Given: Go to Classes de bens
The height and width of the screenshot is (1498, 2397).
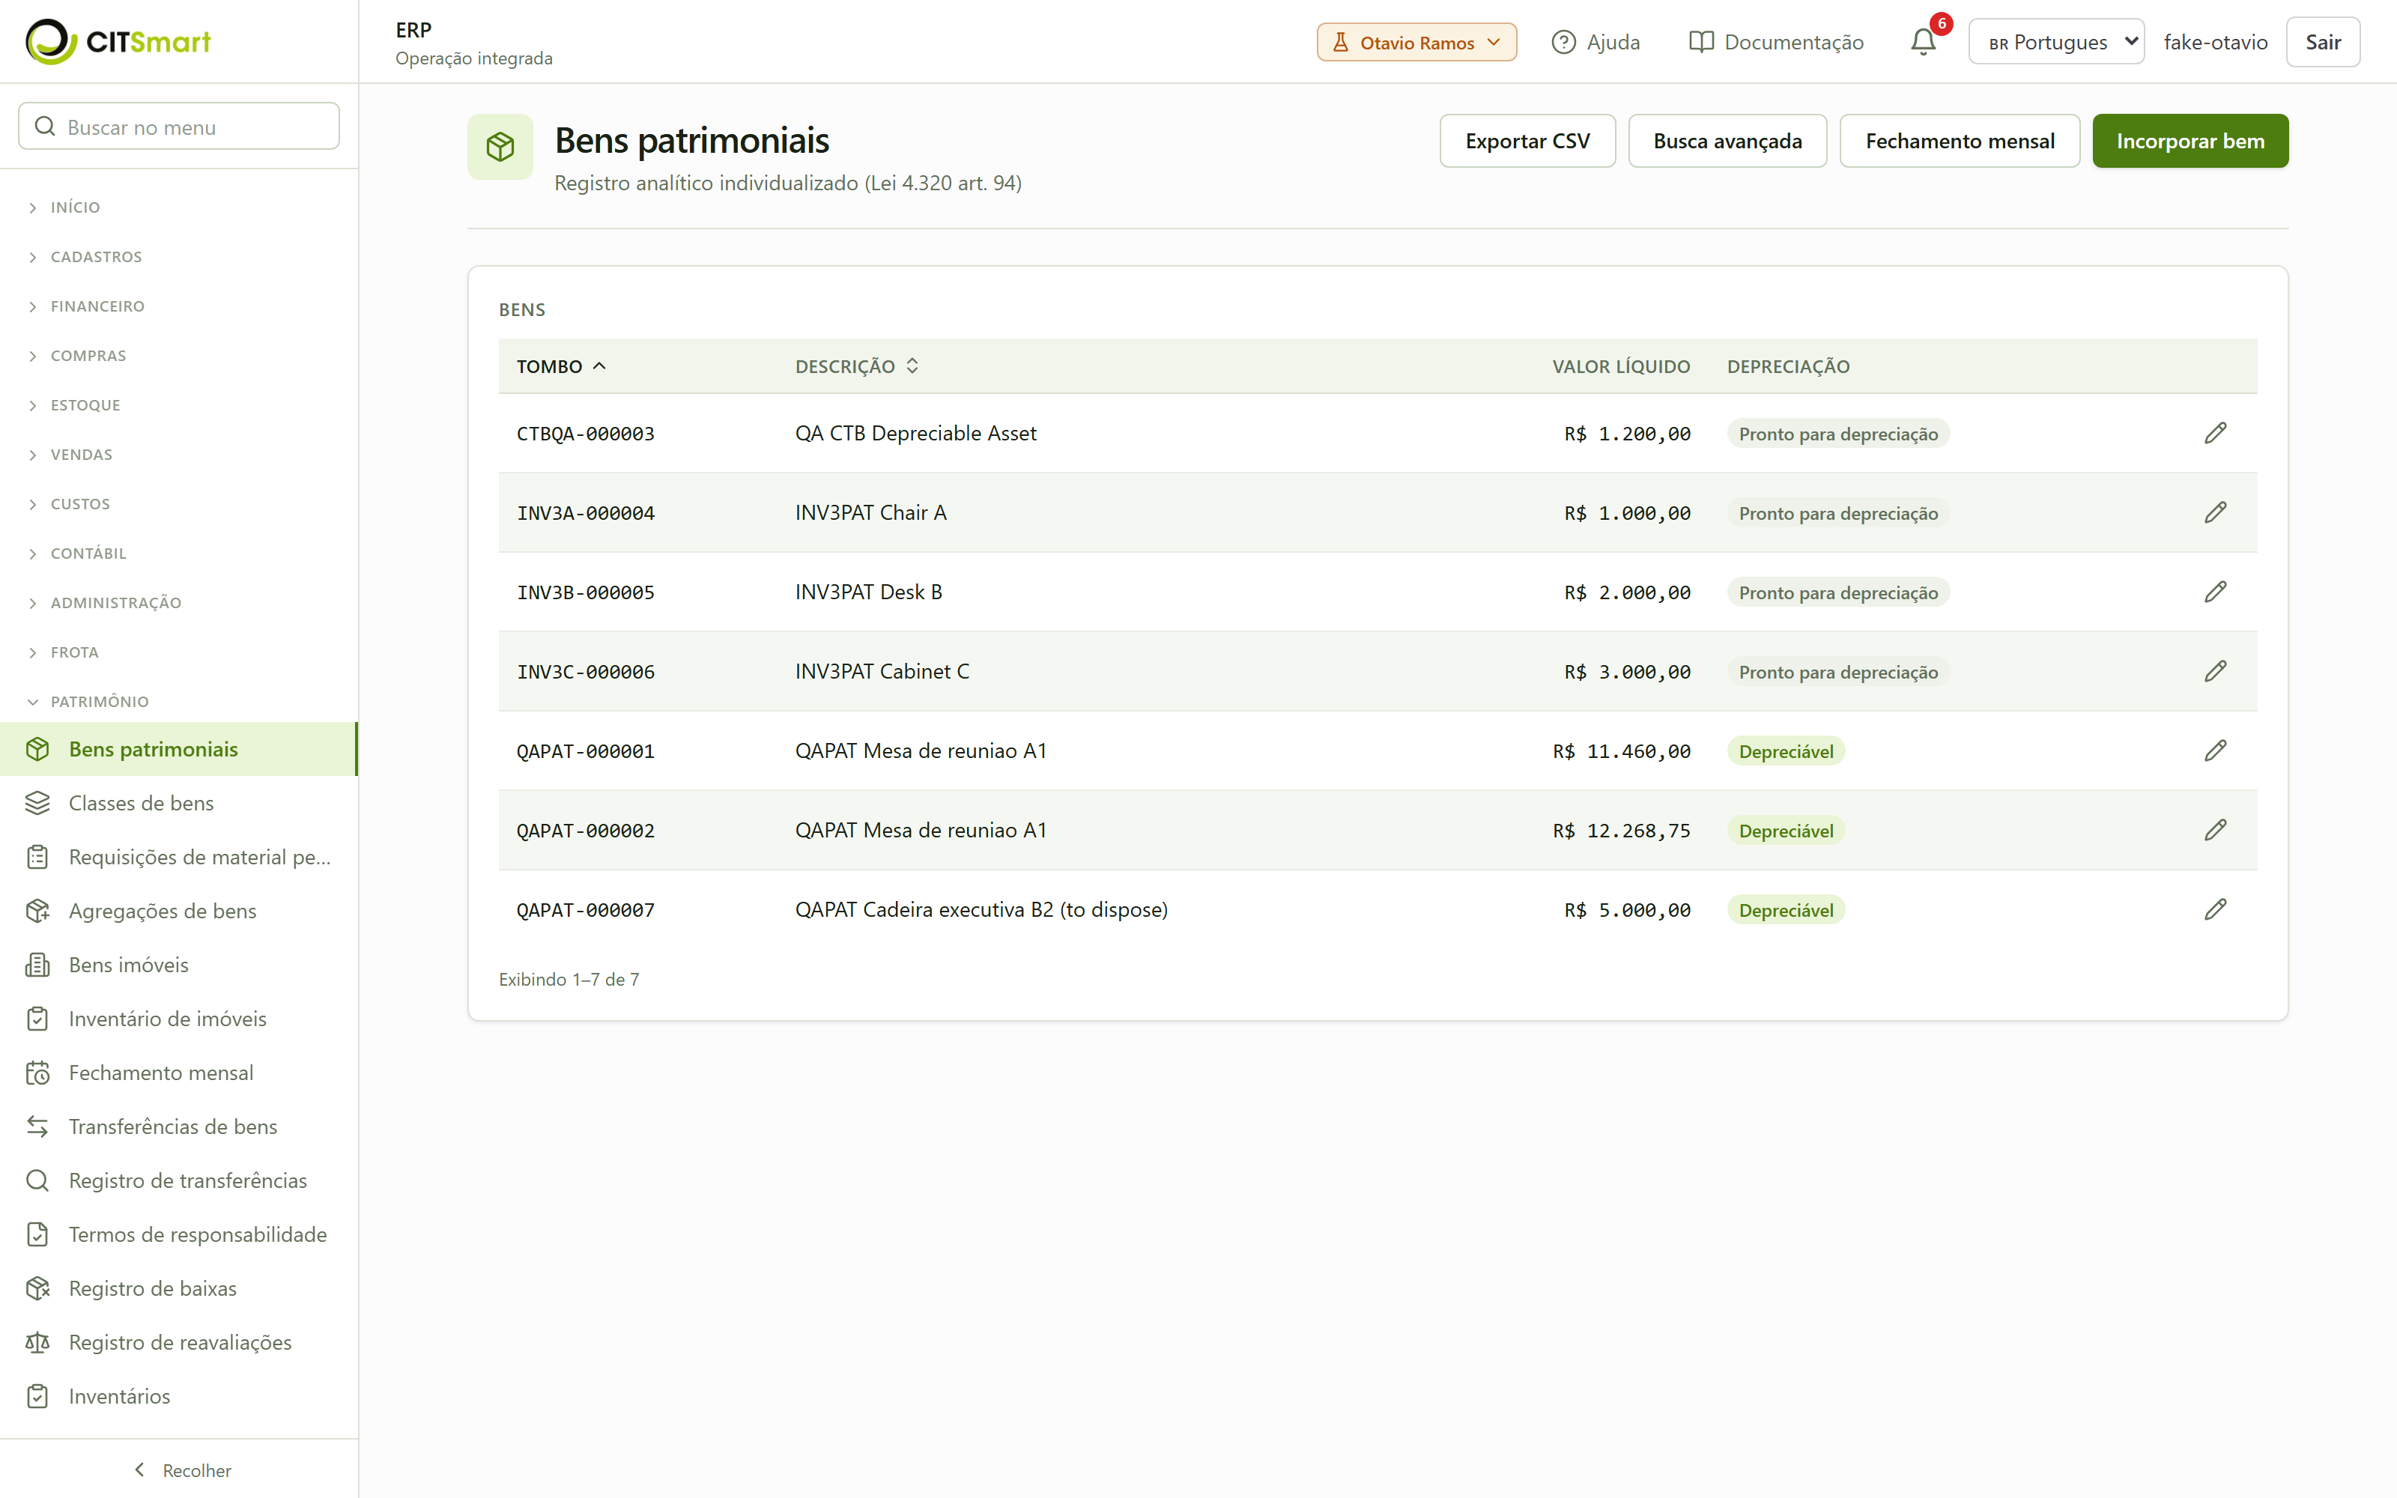Looking at the screenshot, I should coord(179,802).
